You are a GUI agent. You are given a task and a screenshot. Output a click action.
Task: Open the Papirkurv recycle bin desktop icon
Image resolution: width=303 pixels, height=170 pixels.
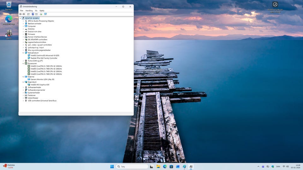click(9, 6)
